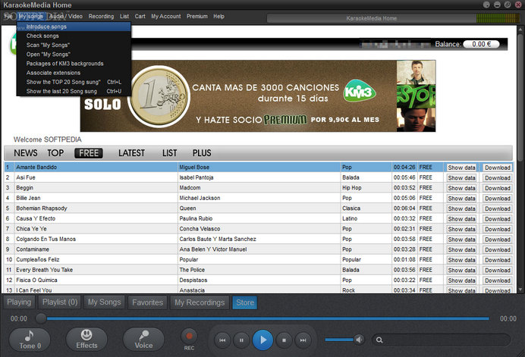This screenshot has height=357, width=525.
Task: Open the Store tab
Action: point(245,302)
